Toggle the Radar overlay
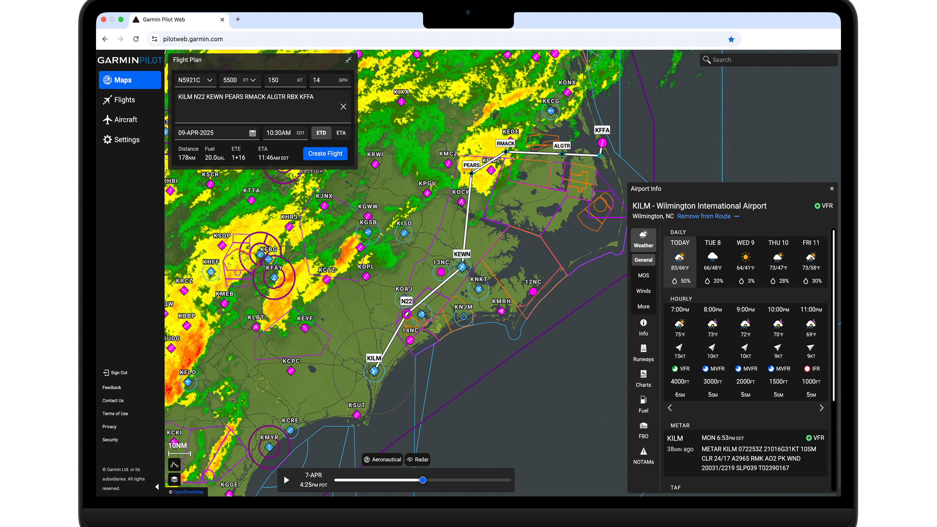 [x=417, y=459]
